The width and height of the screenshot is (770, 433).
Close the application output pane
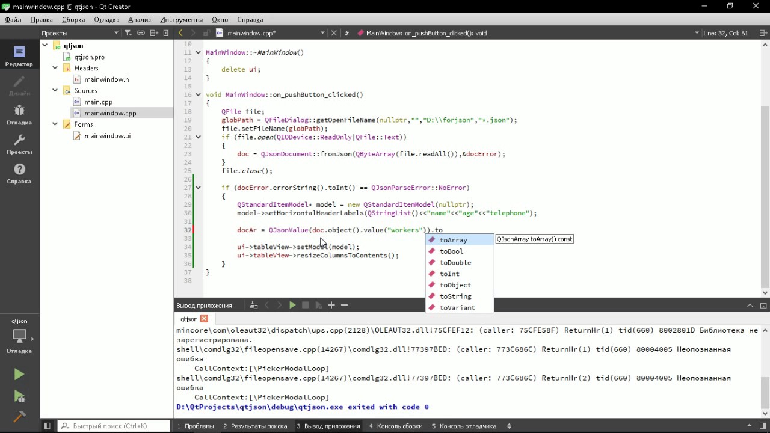coord(762,306)
